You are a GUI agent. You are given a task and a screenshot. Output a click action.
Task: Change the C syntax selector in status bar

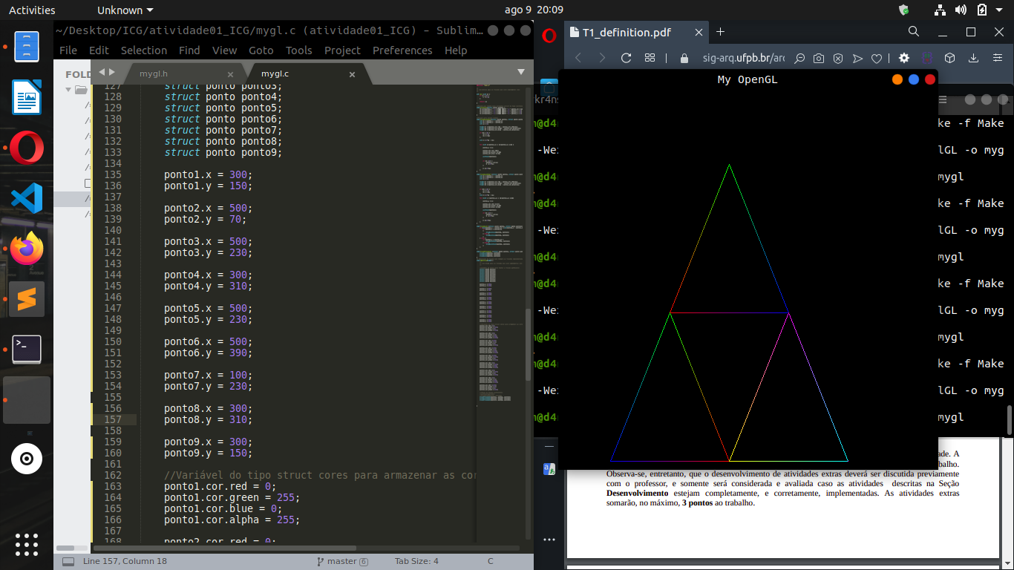click(491, 561)
